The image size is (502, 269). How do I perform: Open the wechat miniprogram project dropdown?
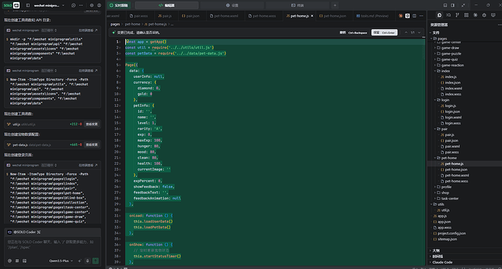(x=49, y=5)
